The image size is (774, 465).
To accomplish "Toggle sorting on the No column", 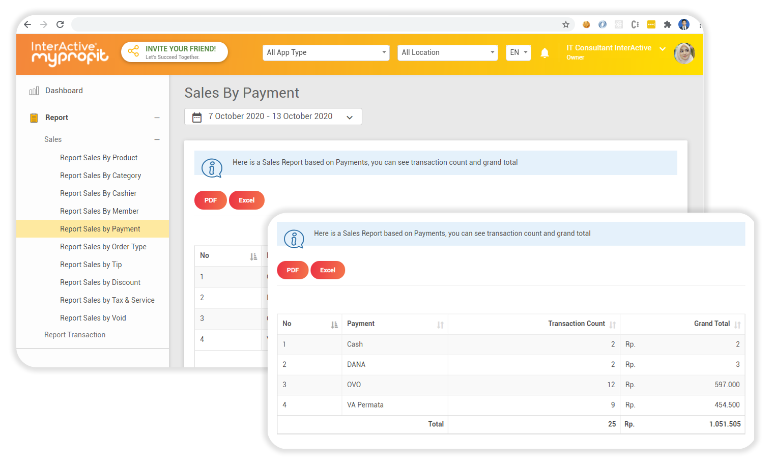I will point(334,324).
